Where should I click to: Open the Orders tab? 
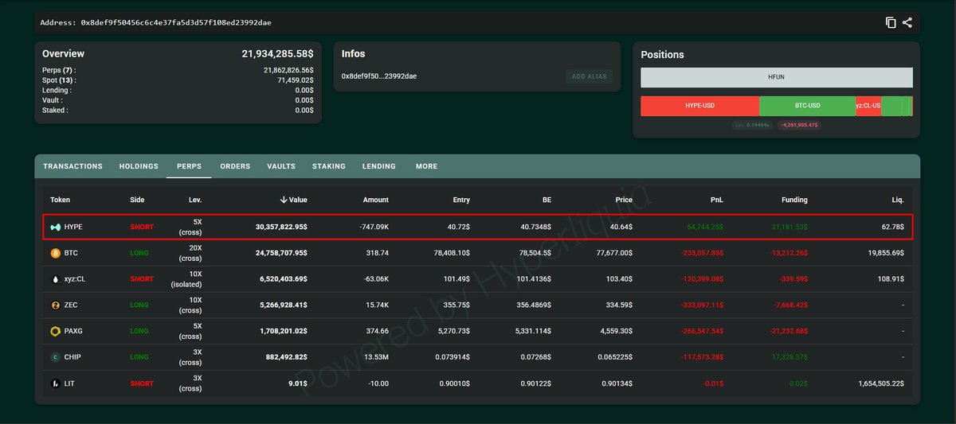235,166
